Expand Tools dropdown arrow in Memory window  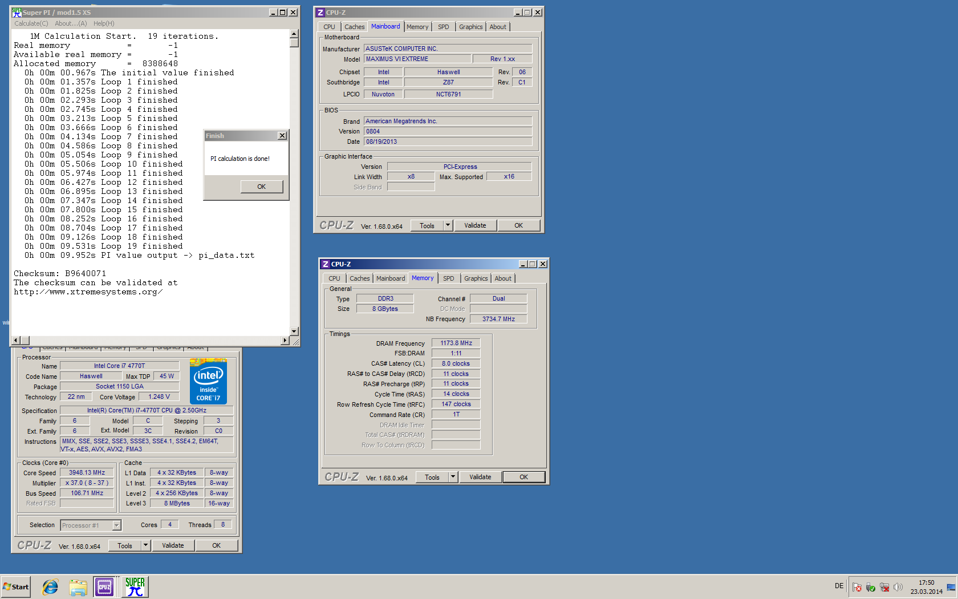point(453,477)
